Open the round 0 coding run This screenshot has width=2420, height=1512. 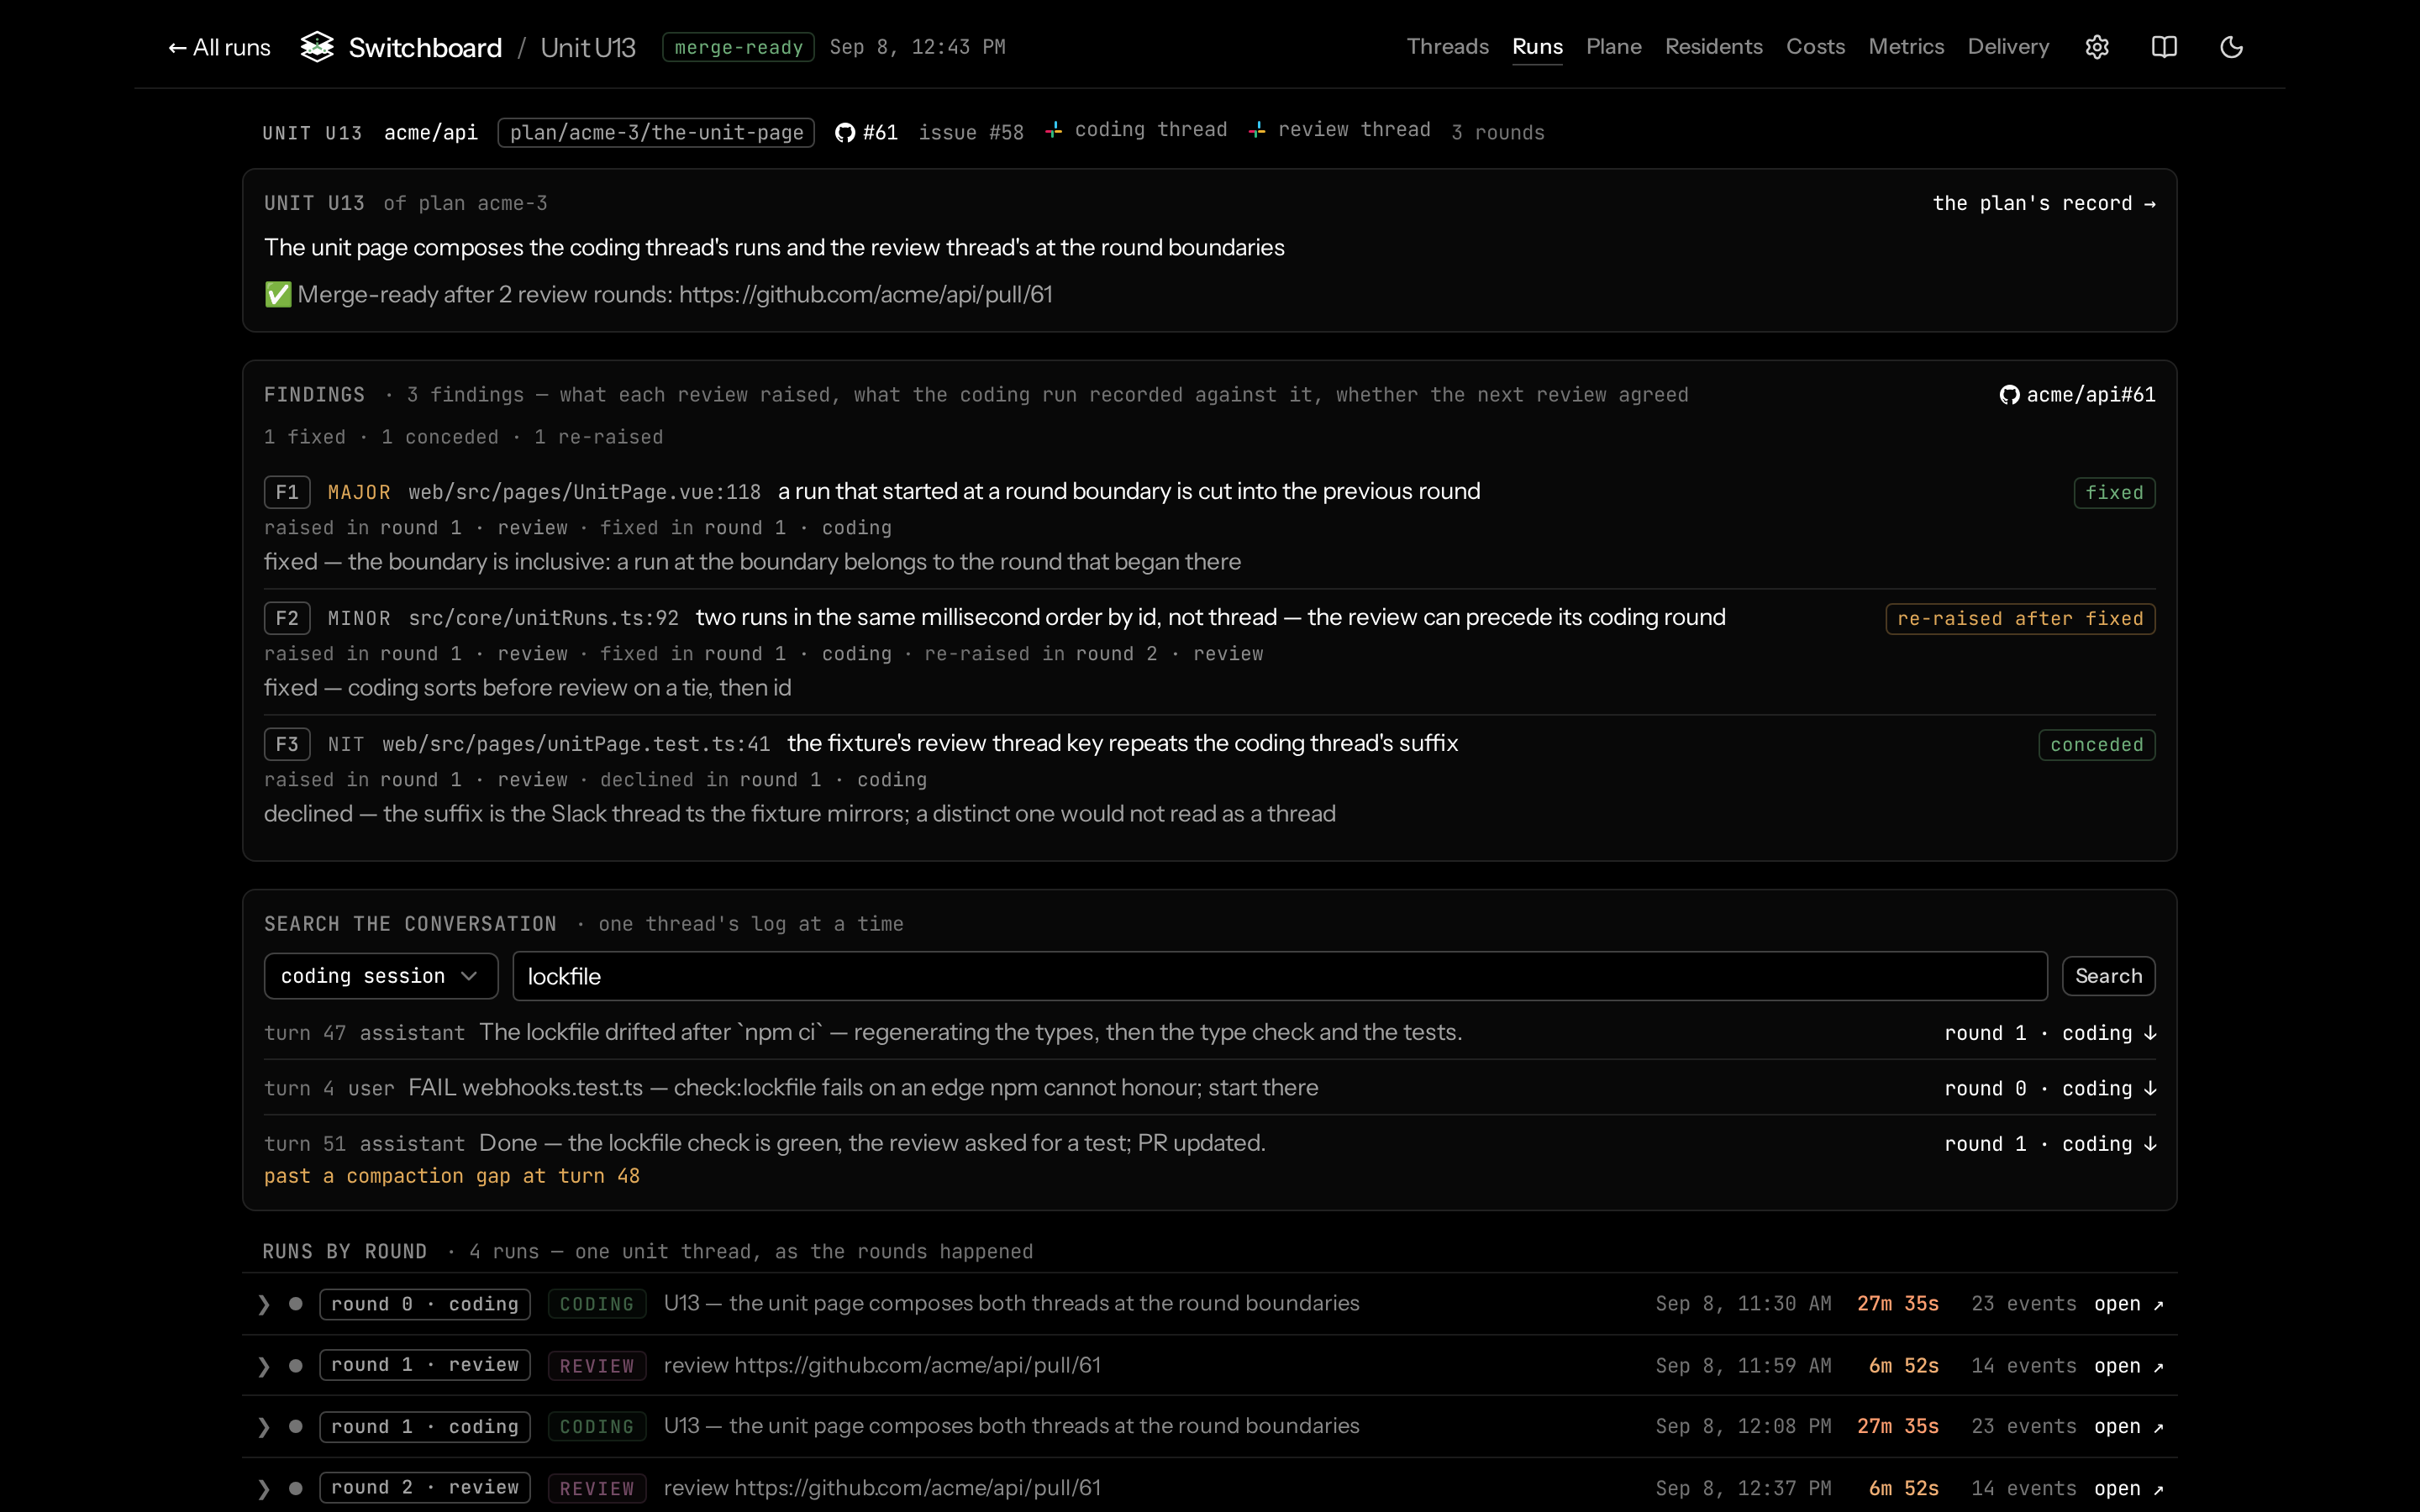(x=2129, y=1304)
